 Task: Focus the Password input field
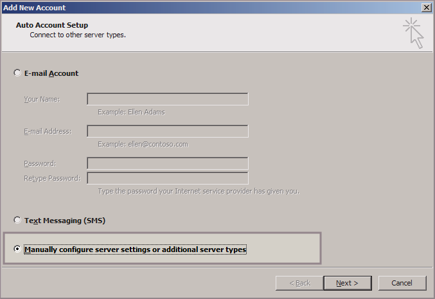tap(168, 163)
